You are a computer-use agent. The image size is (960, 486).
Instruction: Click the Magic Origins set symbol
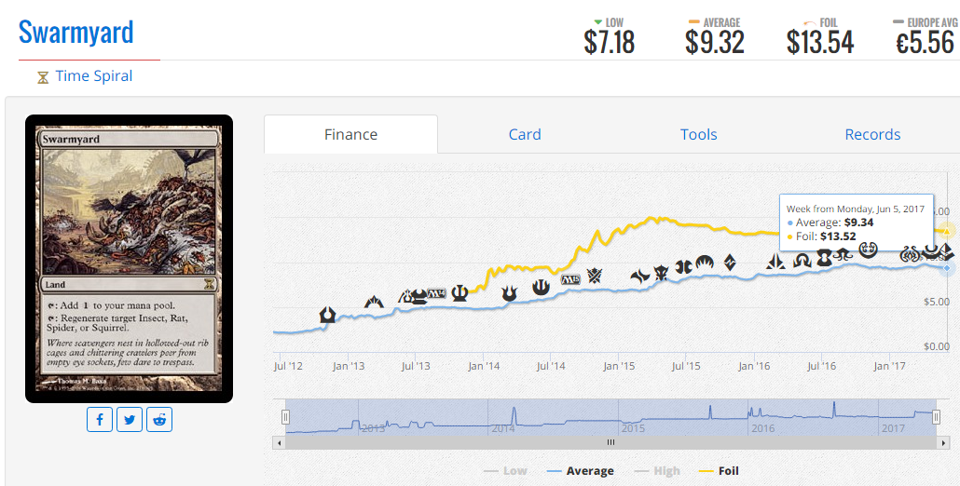click(x=705, y=263)
